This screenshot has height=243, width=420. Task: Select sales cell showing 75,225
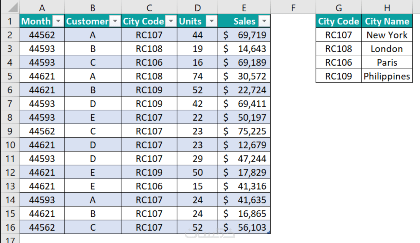coord(244,131)
